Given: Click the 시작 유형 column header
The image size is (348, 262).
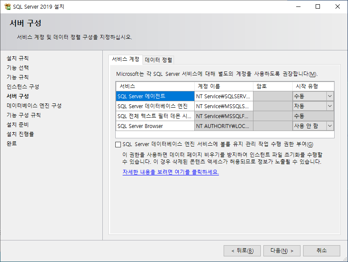Looking at the screenshot, I should (313, 86).
